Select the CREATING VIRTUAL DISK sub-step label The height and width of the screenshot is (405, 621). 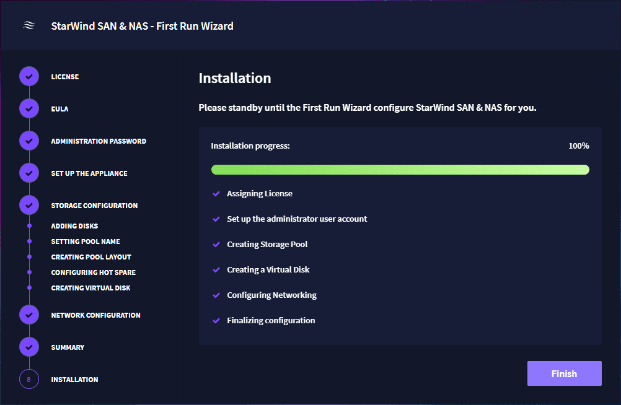[90, 288]
